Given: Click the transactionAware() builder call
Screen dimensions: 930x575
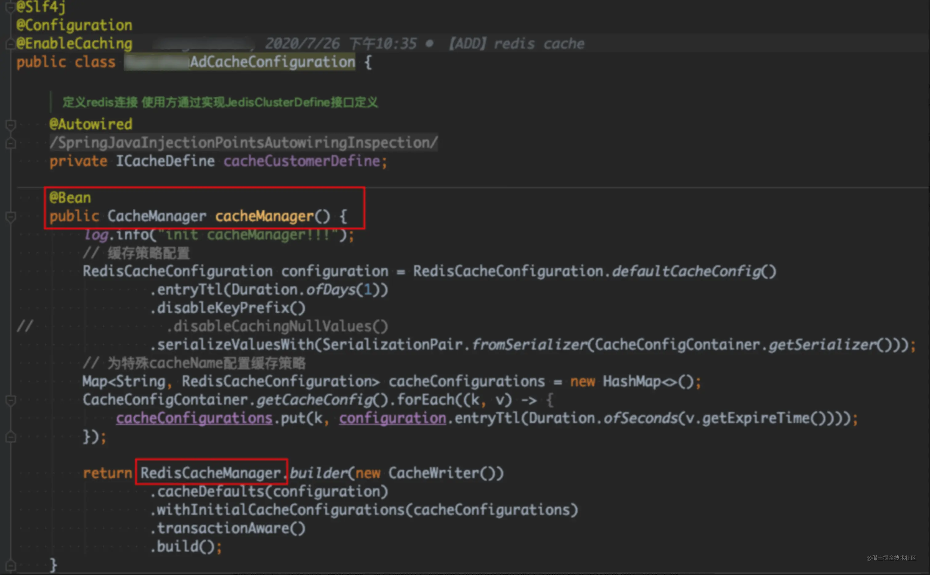Looking at the screenshot, I should pos(231,528).
